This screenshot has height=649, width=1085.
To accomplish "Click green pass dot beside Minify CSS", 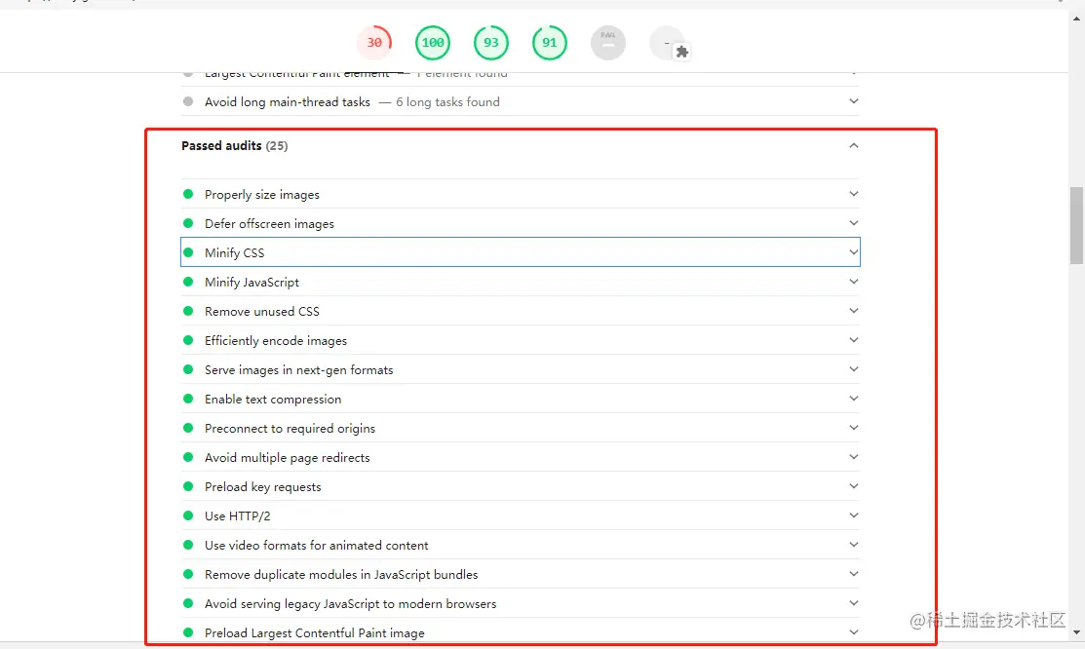I will coord(187,252).
